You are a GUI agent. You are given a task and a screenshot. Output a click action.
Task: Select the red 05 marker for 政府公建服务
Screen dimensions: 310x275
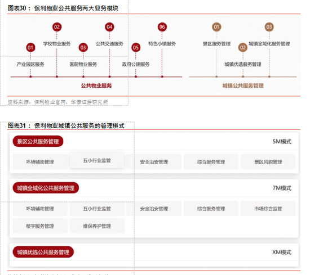tap(136, 48)
